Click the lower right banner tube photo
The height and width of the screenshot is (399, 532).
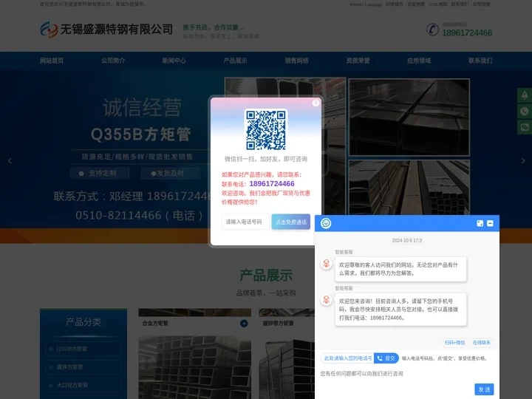[409, 187]
